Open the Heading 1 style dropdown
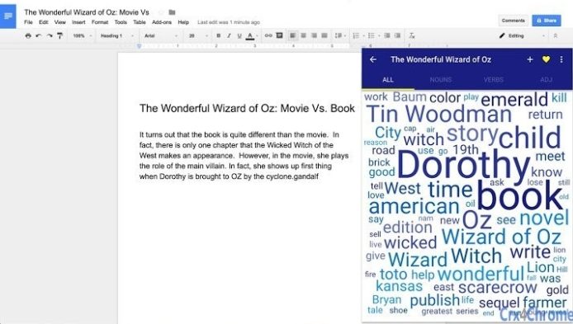This screenshot has height=324, width=573. 117,35
